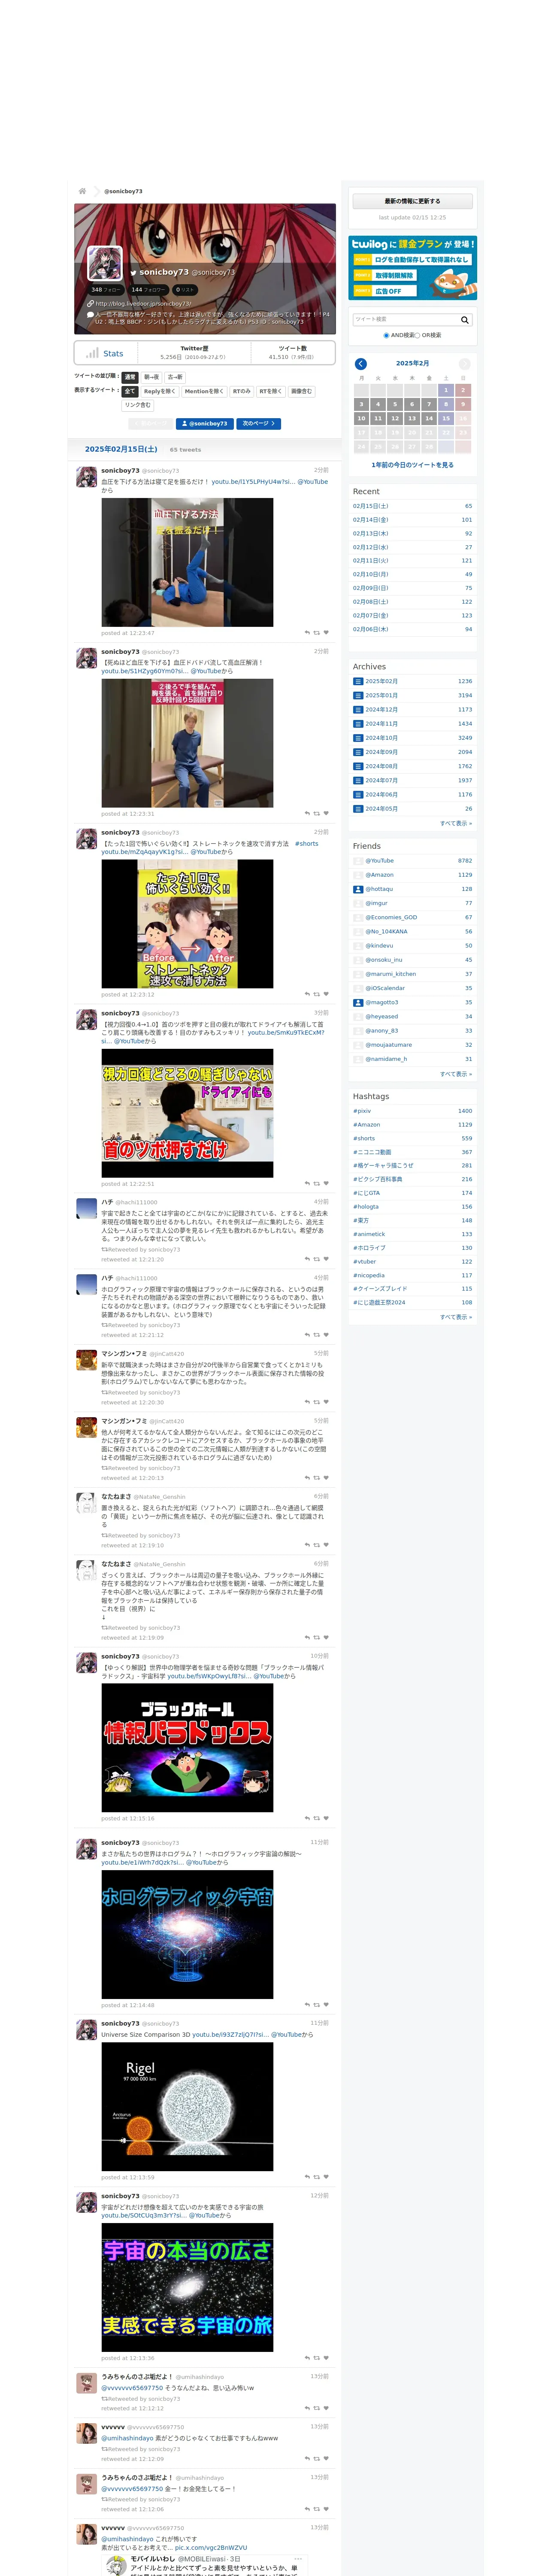Select the 古→新 sort order option
Screen dimensions: 551x2576
[x=175, y=377]
